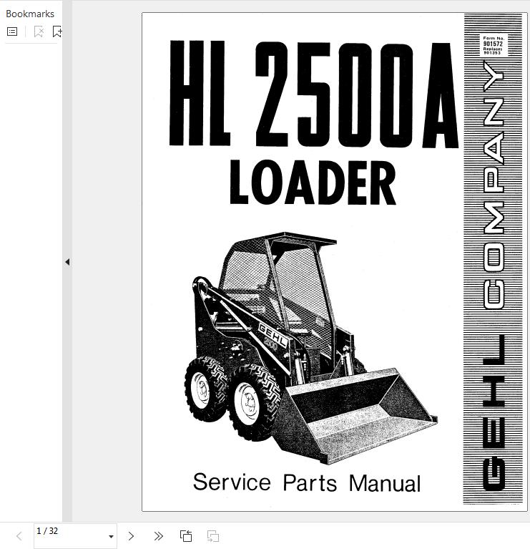The width and height of the screenshot is (530, 549).
Task: Click the Bookmarks panel title
Action: (30, 14)
